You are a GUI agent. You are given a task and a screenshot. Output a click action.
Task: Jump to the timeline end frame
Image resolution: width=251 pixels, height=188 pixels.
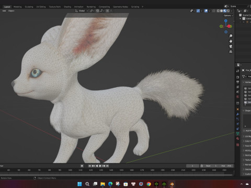point(107,166)
